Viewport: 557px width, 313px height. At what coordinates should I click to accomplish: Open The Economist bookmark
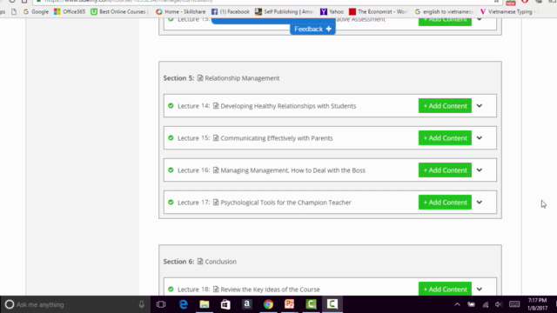pos(378,11)
